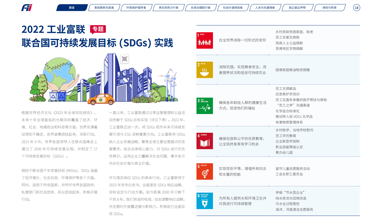Select the SDG 6 清洁饮水 icon
Viewport: 371px width, 220px height.
click(205, 201)
